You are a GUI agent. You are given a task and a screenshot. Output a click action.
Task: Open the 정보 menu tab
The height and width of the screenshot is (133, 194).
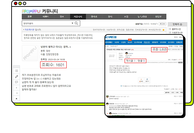tap(62, 17)
